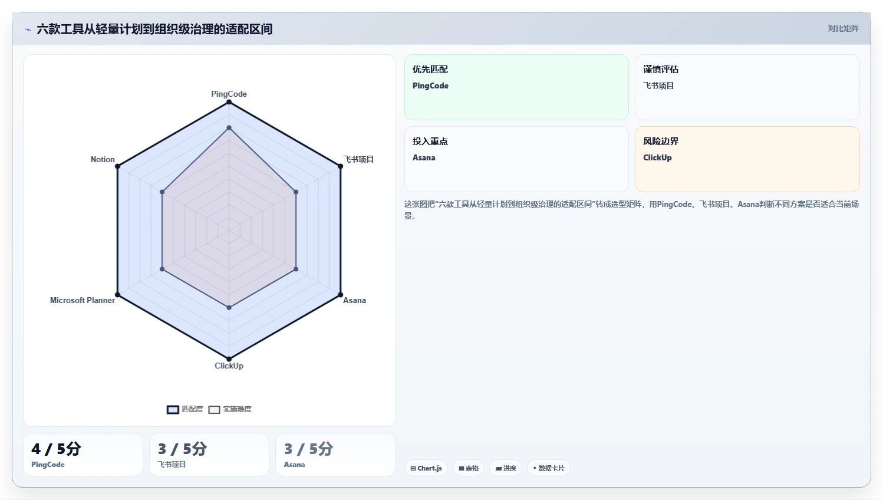This screenshot has width=883, height=500.
Task: Click the outer PingCode data point on the radar
Action: (229, 102)
